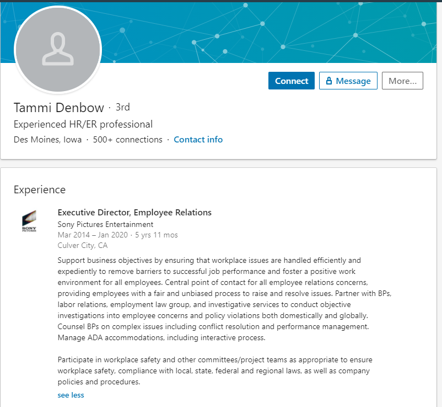Click the 500+ connections text
442x407 pixels.
[x=128, y=140]
